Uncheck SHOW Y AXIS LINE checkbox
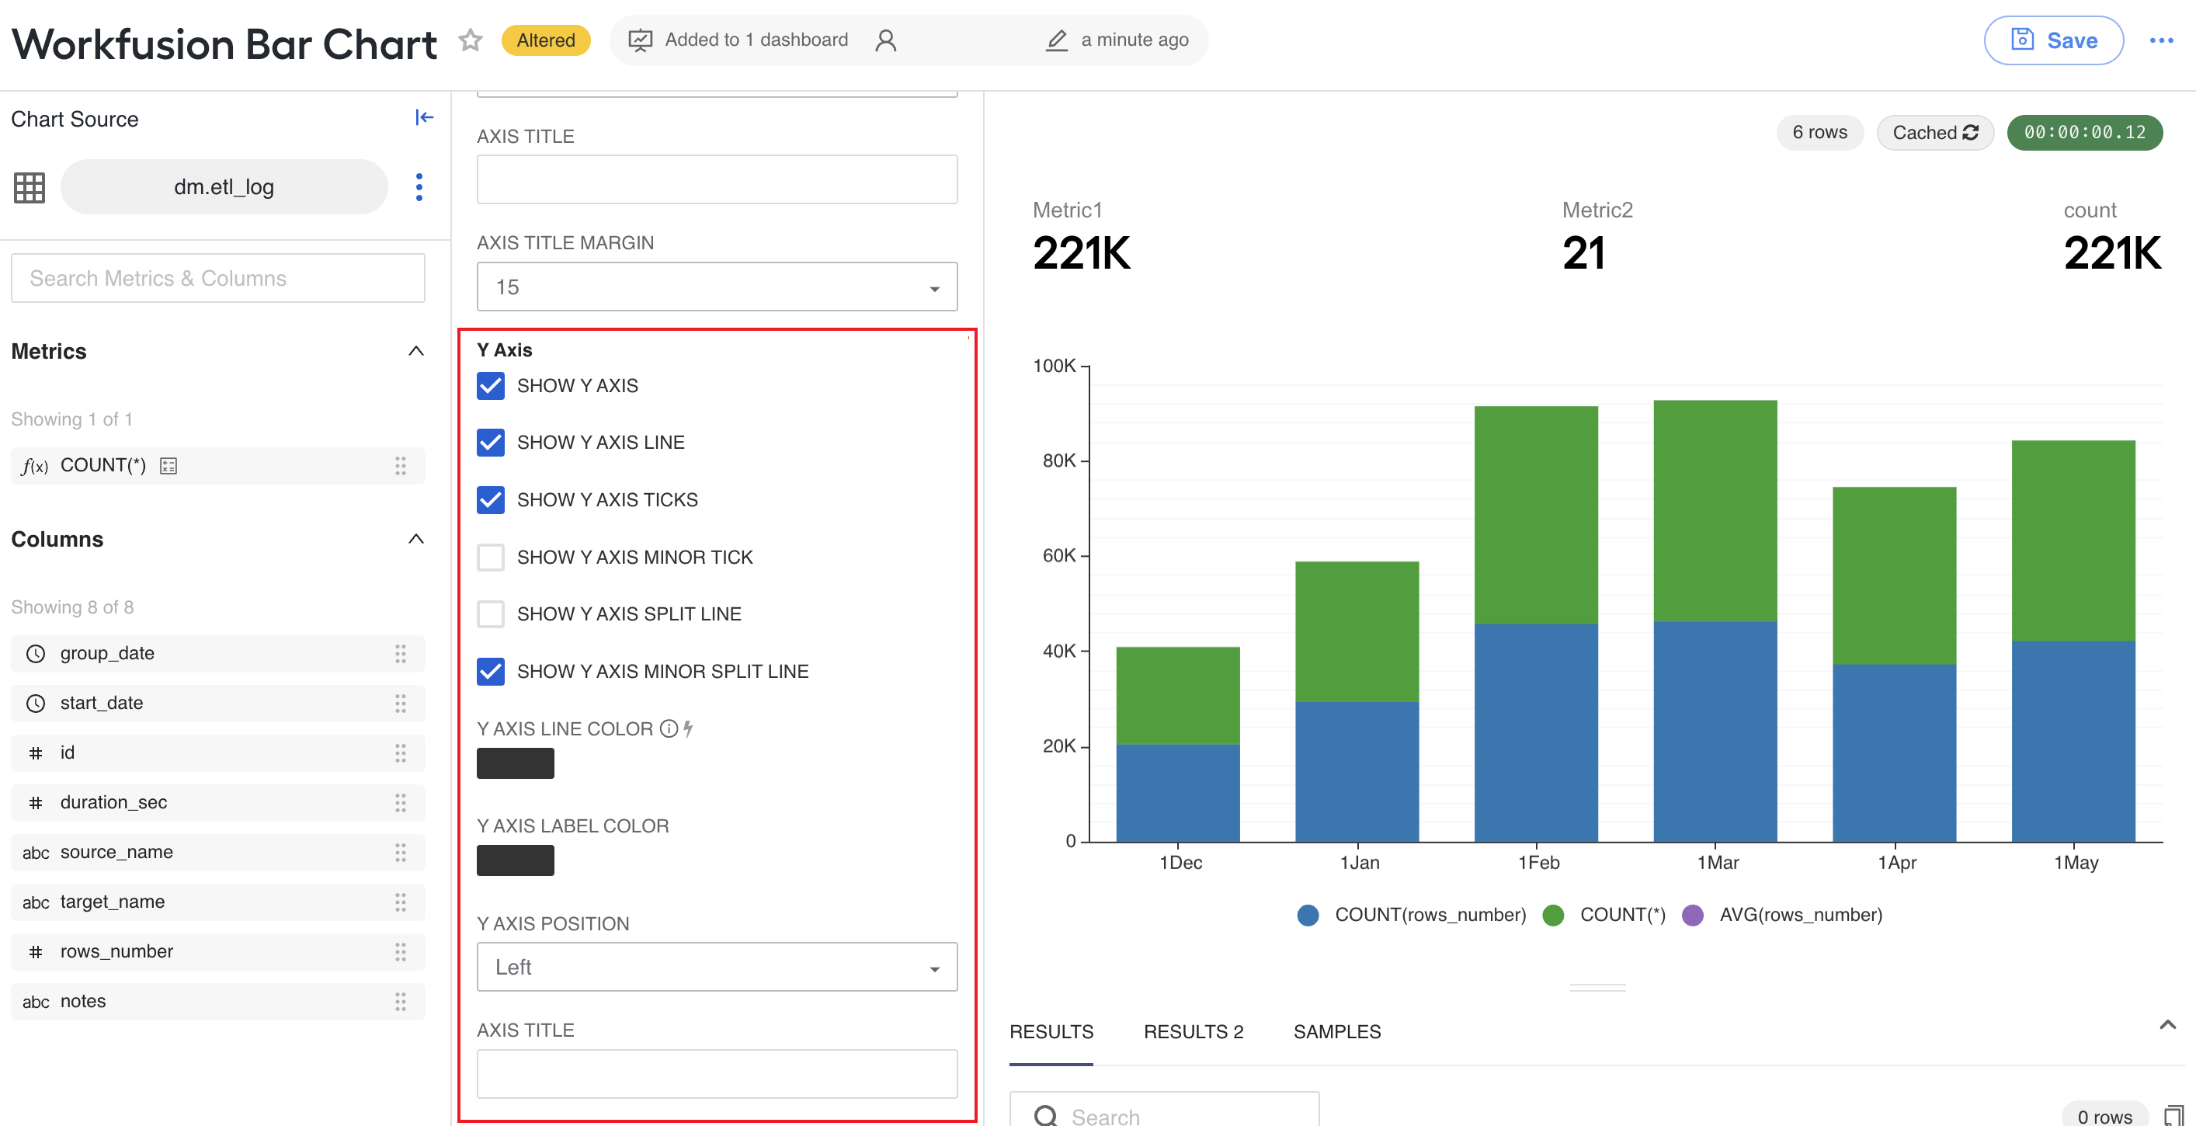 (x=490, y=443)
